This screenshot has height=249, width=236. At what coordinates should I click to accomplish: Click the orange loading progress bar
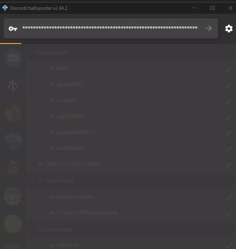click(11, 43)
